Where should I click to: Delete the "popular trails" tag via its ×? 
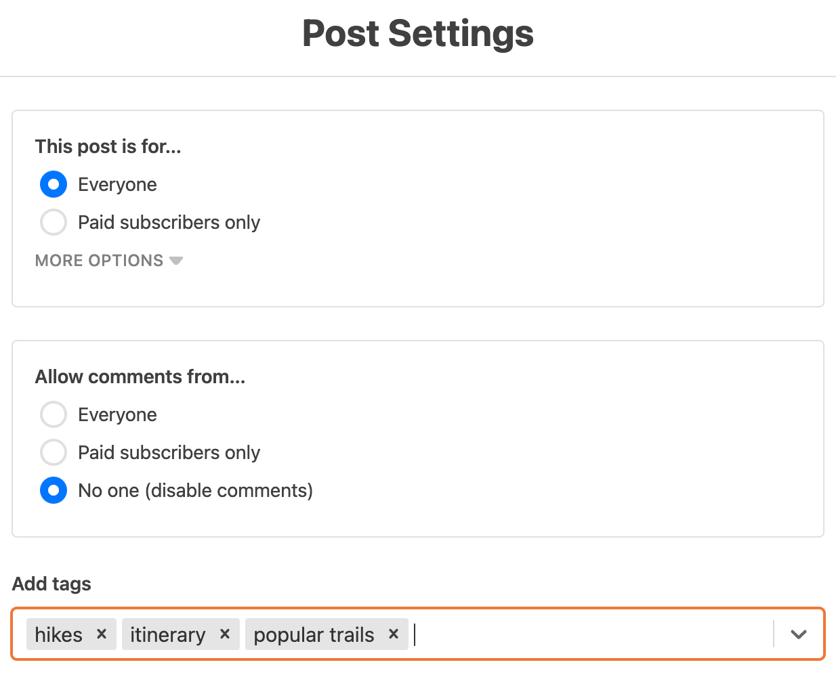tap(394, 634)
